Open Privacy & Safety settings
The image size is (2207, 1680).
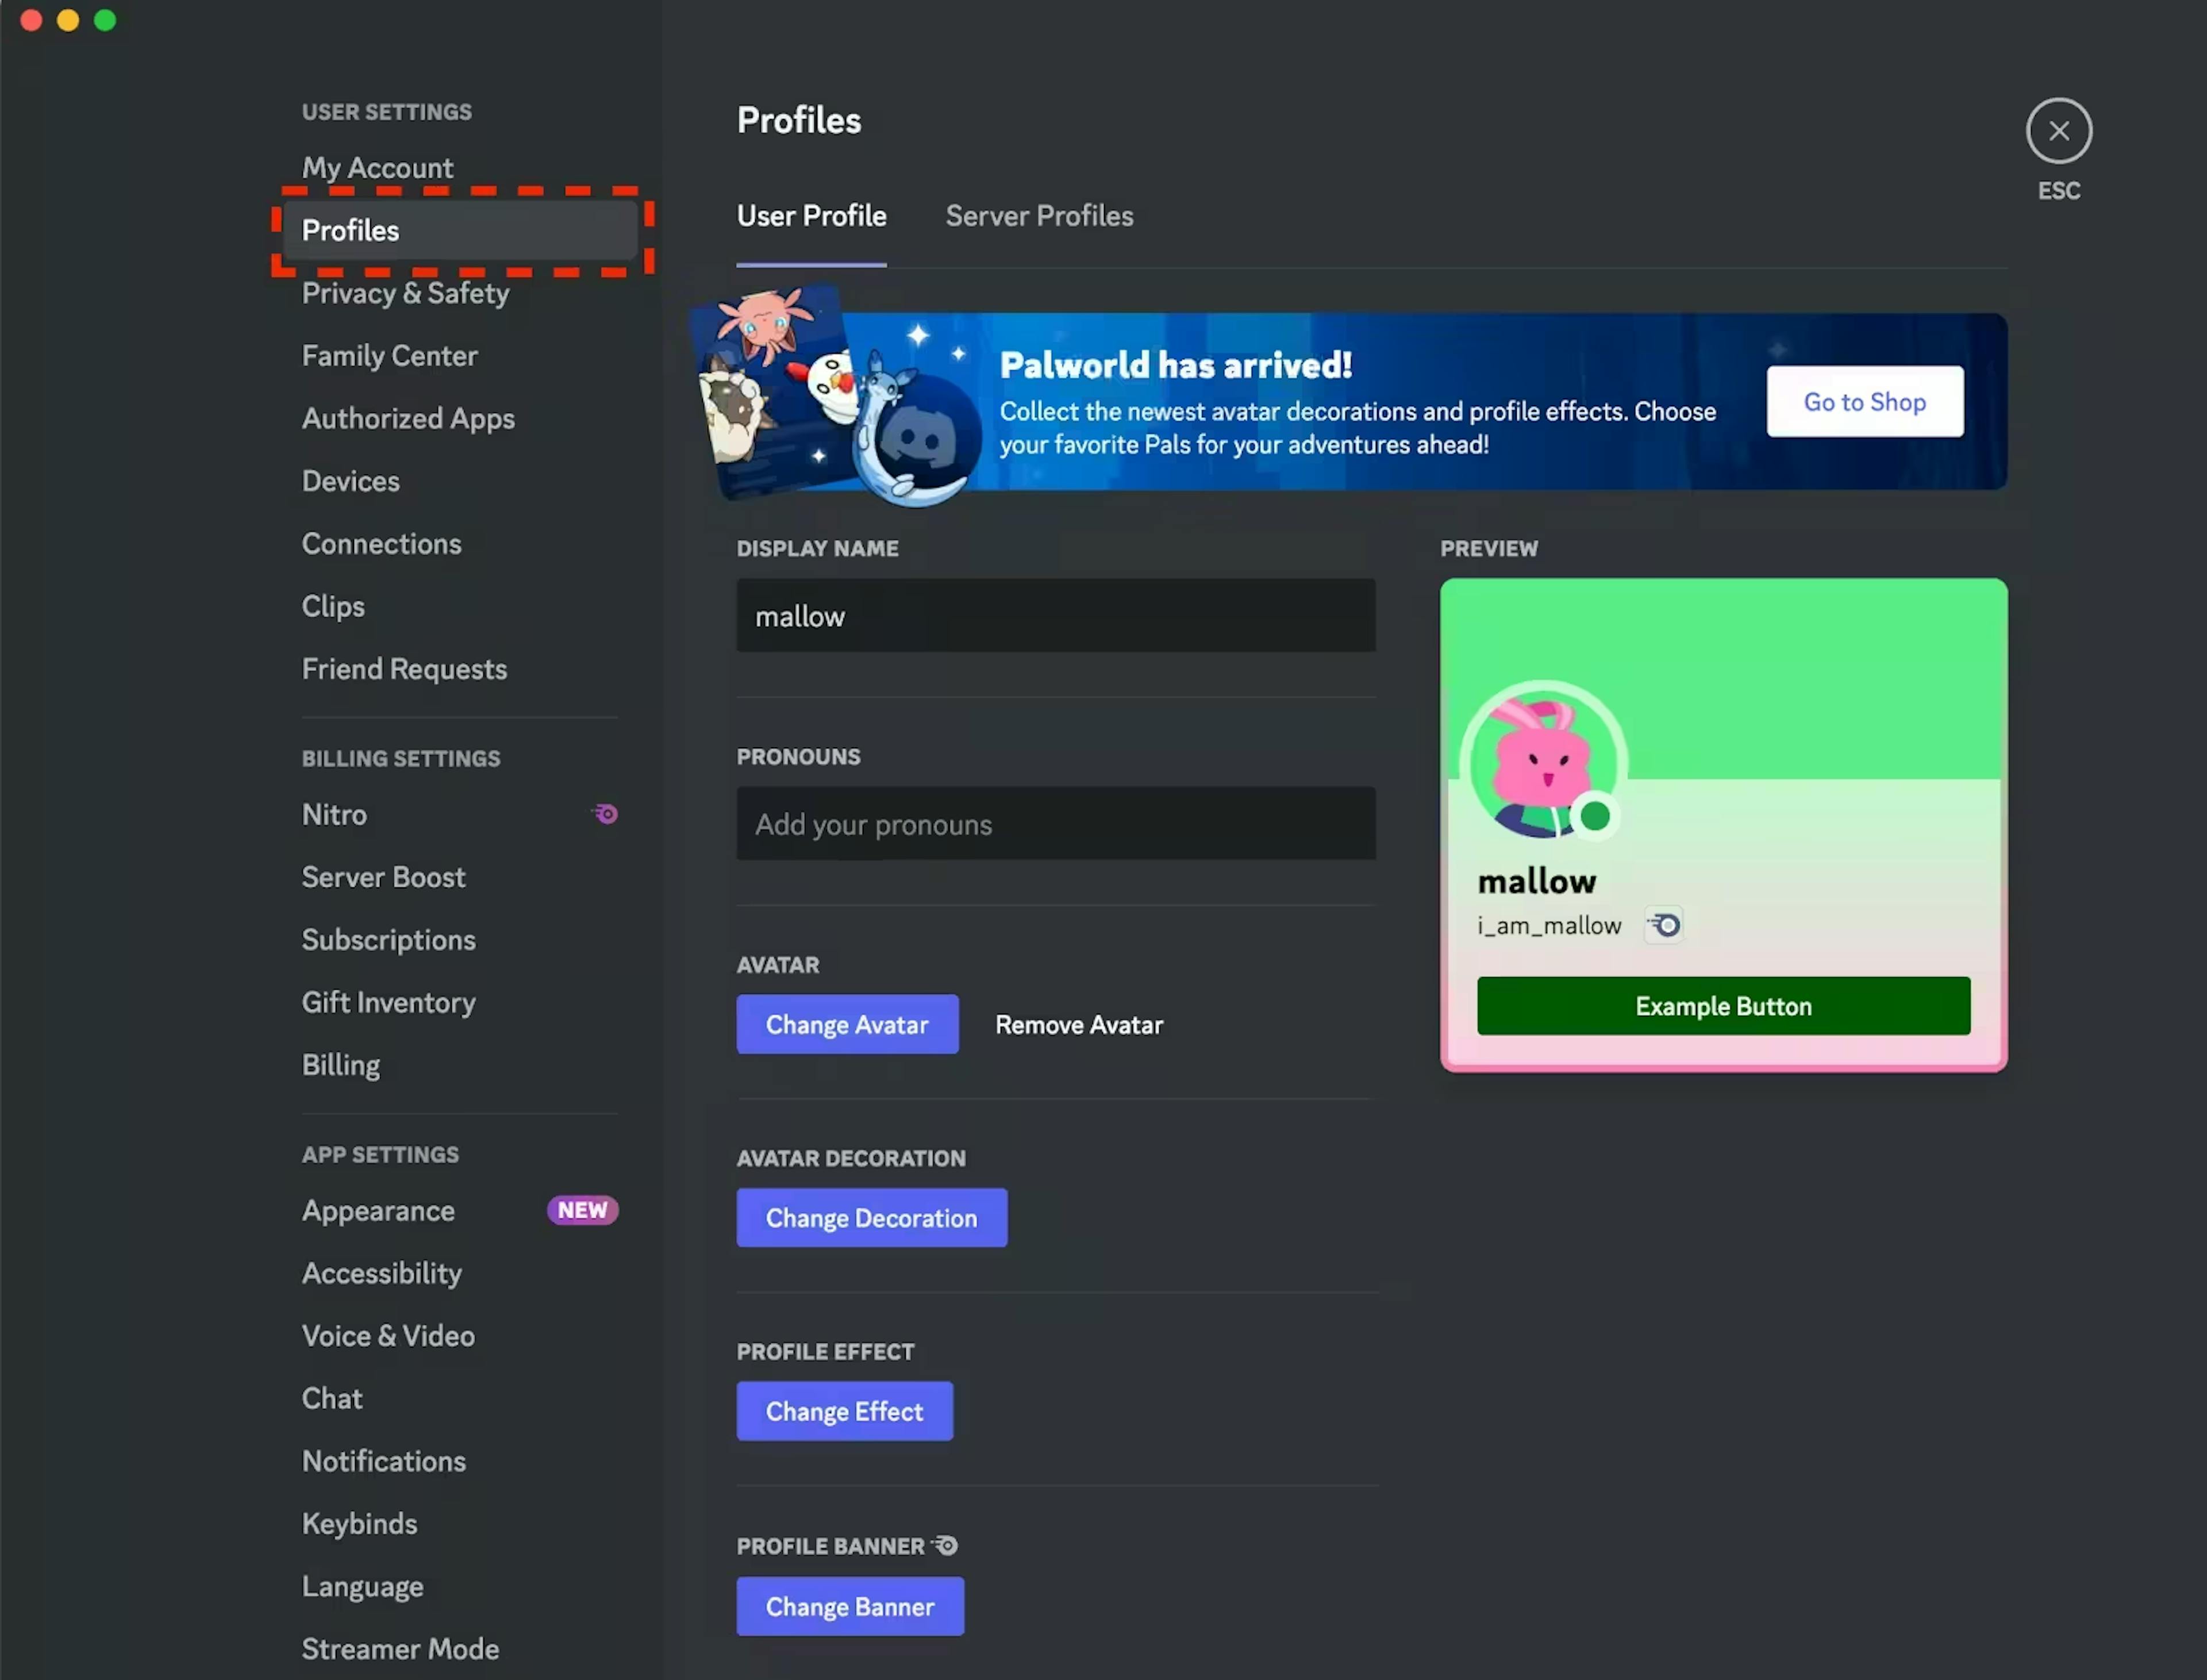pyautogui.click(x=406, y=293)
